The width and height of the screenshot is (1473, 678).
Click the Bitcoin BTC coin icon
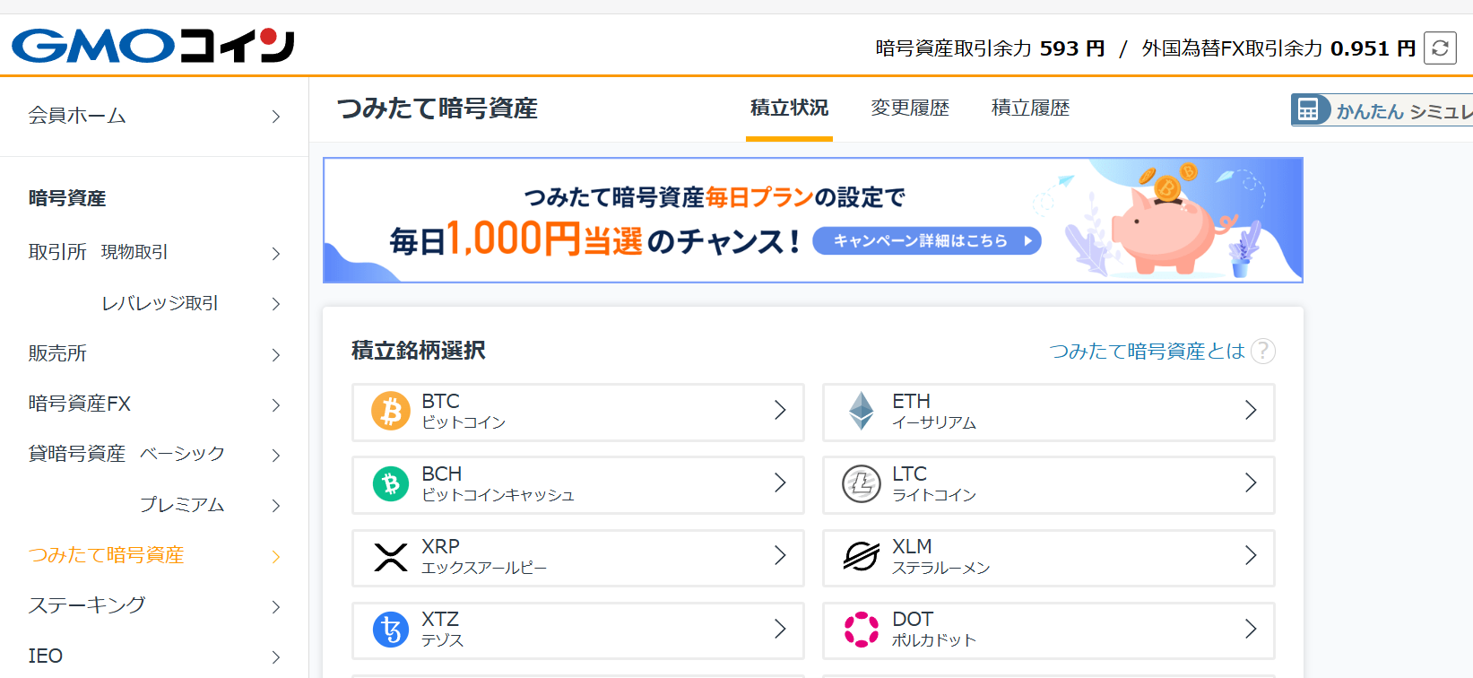(x=391, y=412)
